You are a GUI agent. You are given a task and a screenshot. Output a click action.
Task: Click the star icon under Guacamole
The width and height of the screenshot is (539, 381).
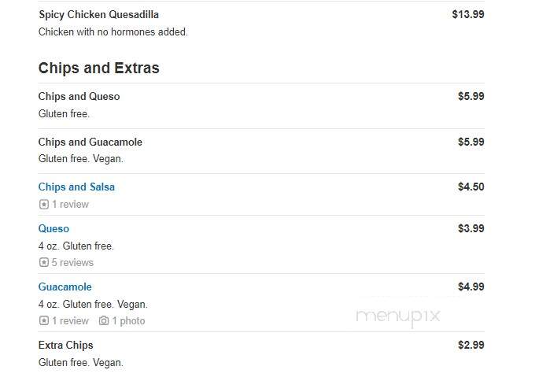(43, 320)
